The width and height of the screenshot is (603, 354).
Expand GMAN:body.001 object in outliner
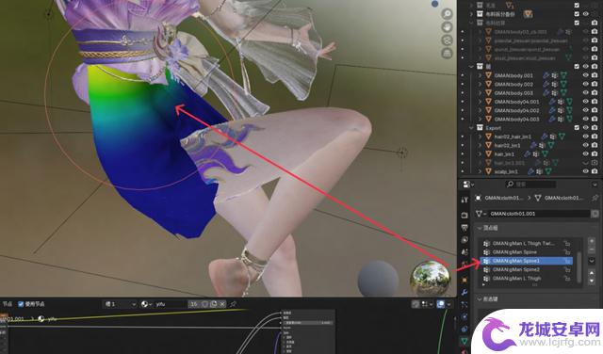click(x=480, y=75)
